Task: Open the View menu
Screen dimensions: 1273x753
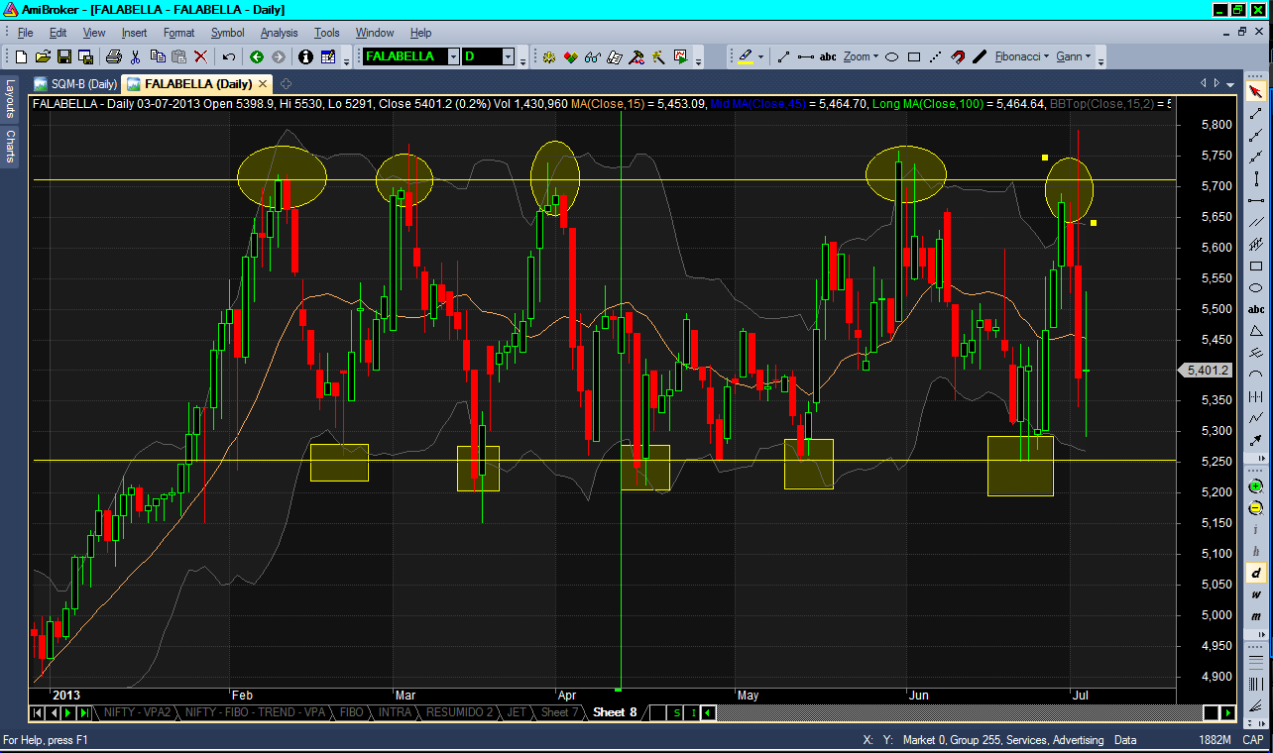Action: pyautogui.click(x=94, y=33)
